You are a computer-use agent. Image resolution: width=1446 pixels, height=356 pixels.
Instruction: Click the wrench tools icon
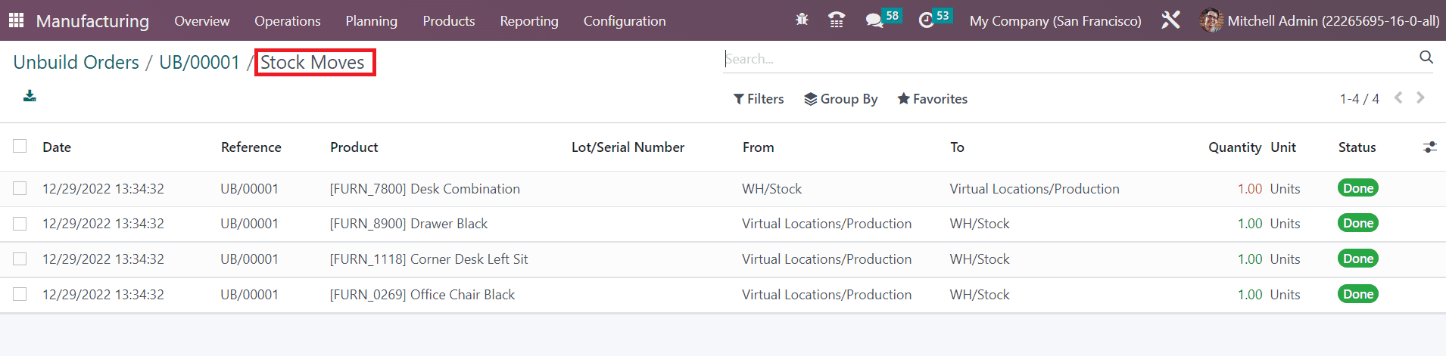tap(1170, 20)
